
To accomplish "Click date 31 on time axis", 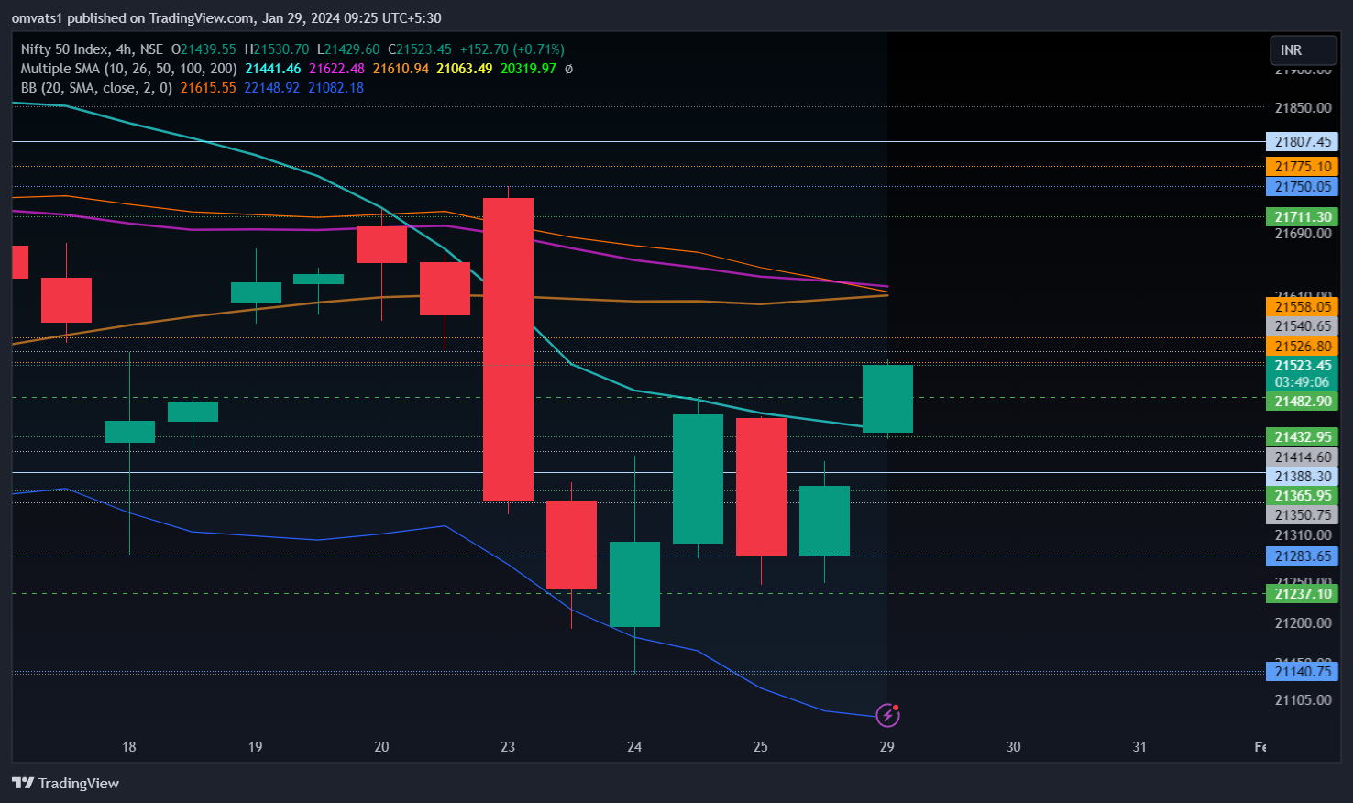I will tap(1139, 747).
